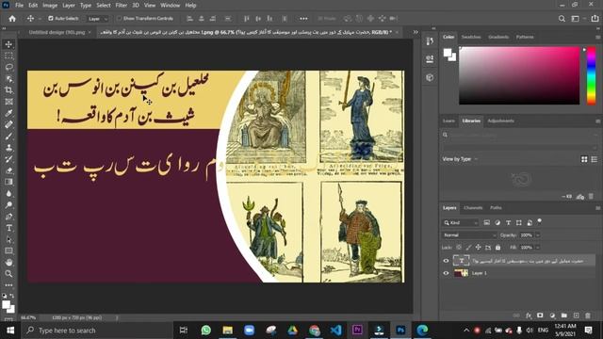Image resolution: width=603 pixels, height=339 pixels.
Task: Select the Move tool in the toolbox
Action: pyautogui.click(x=8, y=44)
